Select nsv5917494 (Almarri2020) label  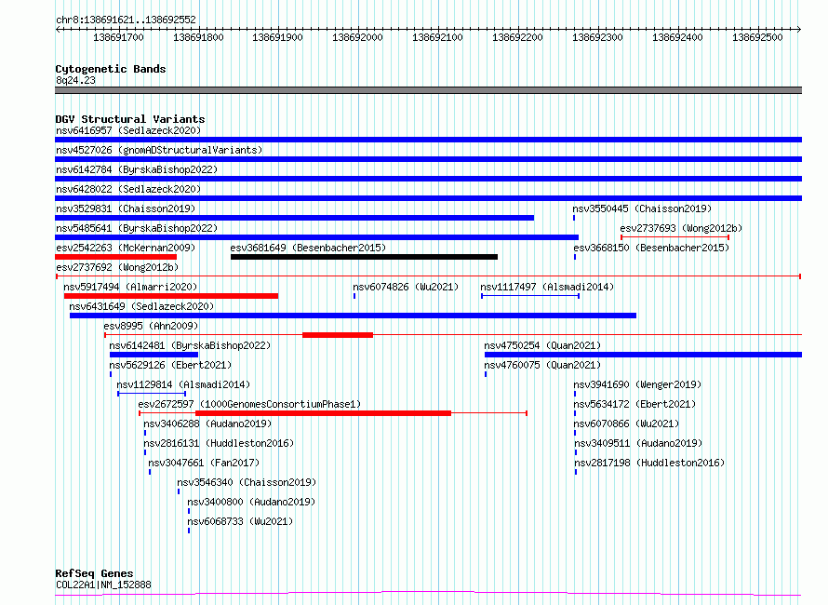click(130, 287)
